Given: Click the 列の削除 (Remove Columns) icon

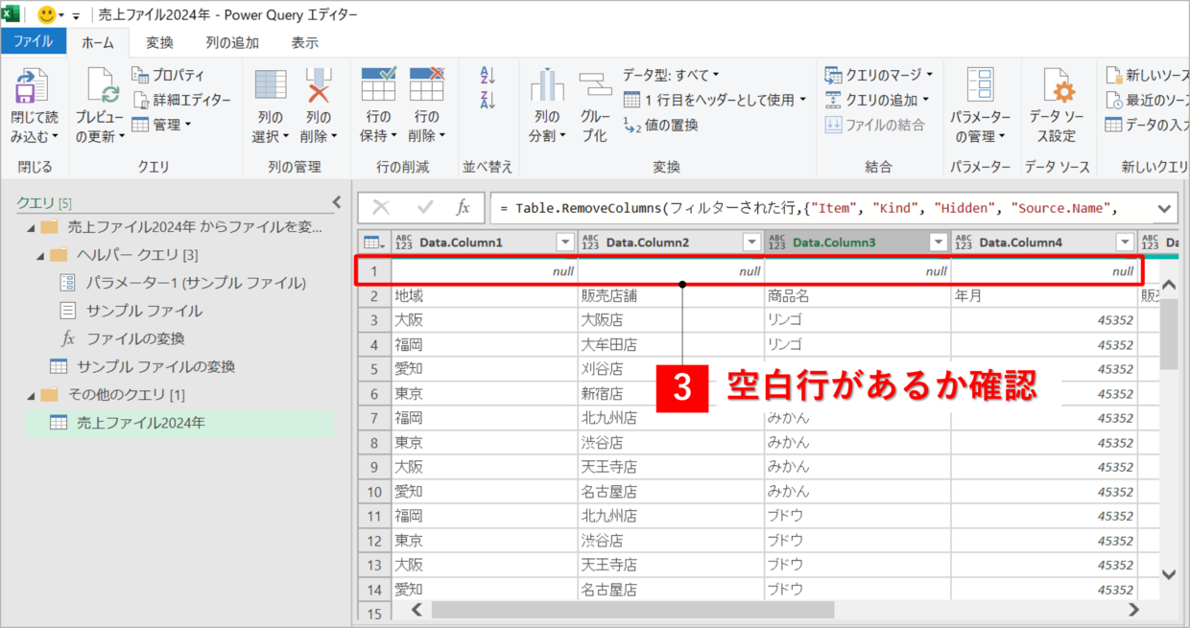Looking at the screenshot, I should click(319, 84).
